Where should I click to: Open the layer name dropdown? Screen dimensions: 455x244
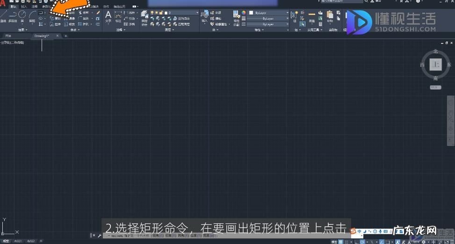(197, 13)
